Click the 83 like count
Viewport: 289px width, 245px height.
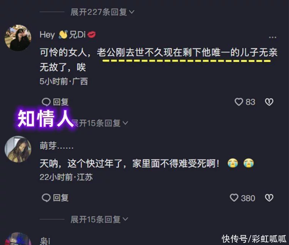tap(250, 102)
